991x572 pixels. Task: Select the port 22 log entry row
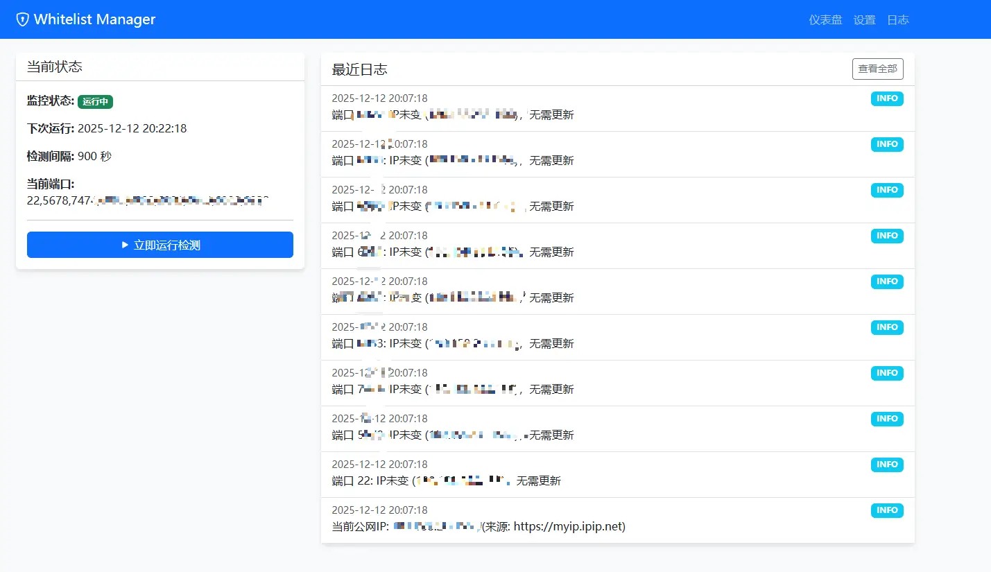click(617, 474)
